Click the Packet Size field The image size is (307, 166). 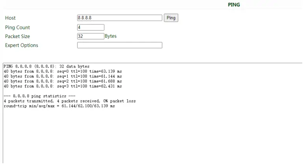coord(91,36)
